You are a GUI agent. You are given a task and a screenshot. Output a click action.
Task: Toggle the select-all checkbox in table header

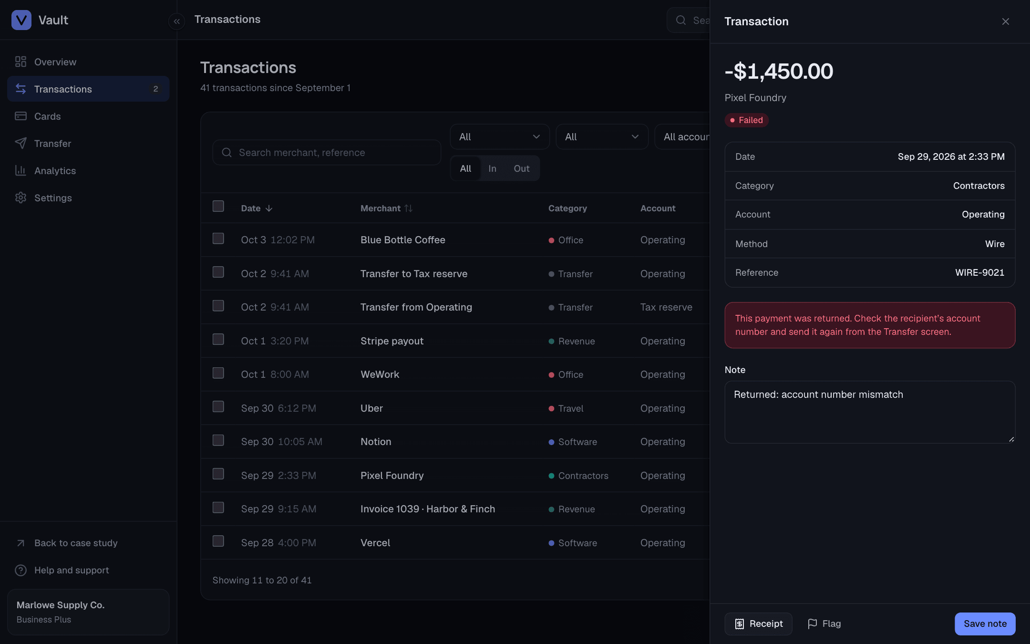click(218, 206)
